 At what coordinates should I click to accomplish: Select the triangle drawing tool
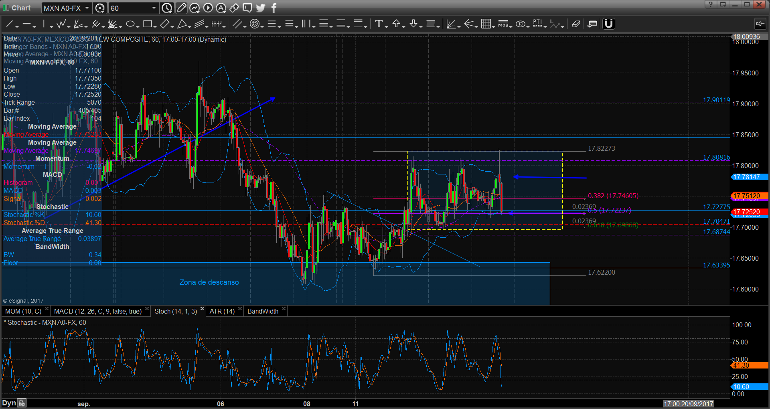click(182, 24)
